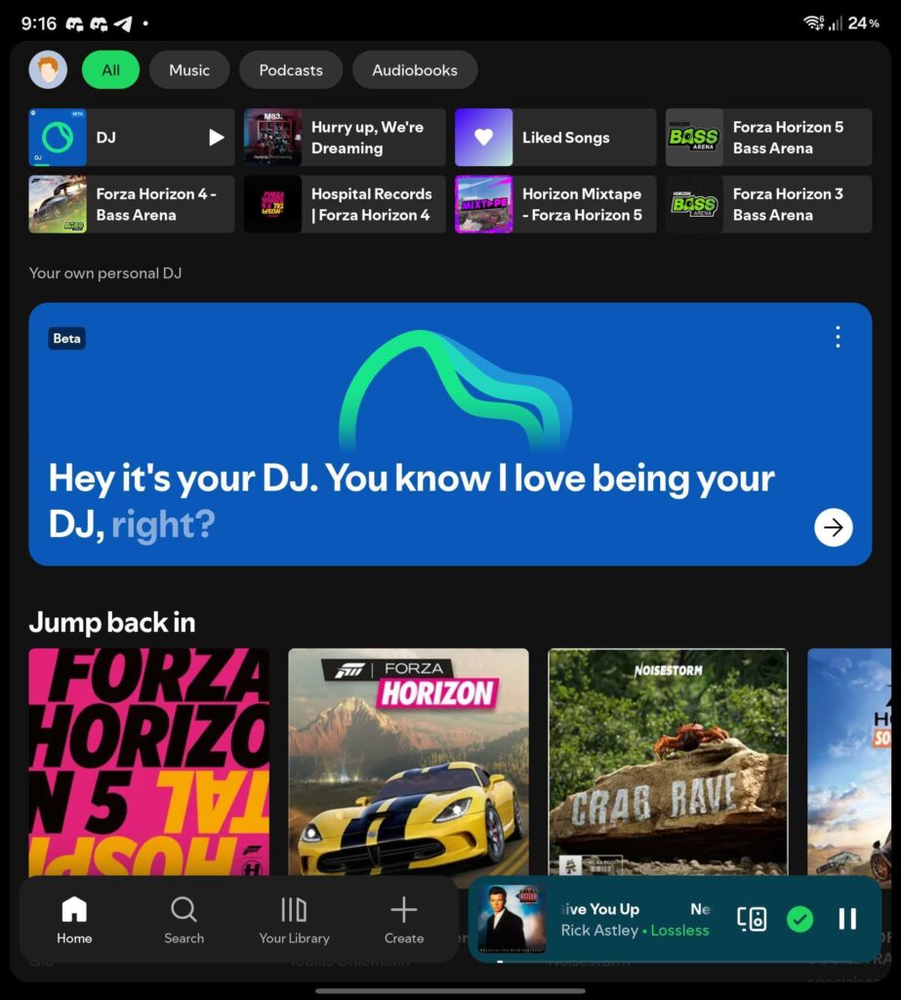The image size is (901, 1000).
Task: Tap the DJ card arrow button
Action: tap(833, 527)
